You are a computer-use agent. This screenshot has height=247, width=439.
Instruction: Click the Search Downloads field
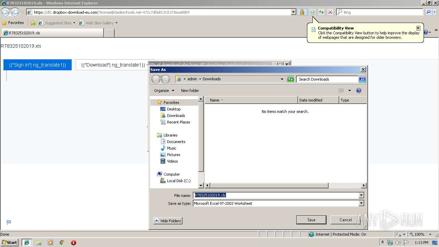[x=327, y=79]
